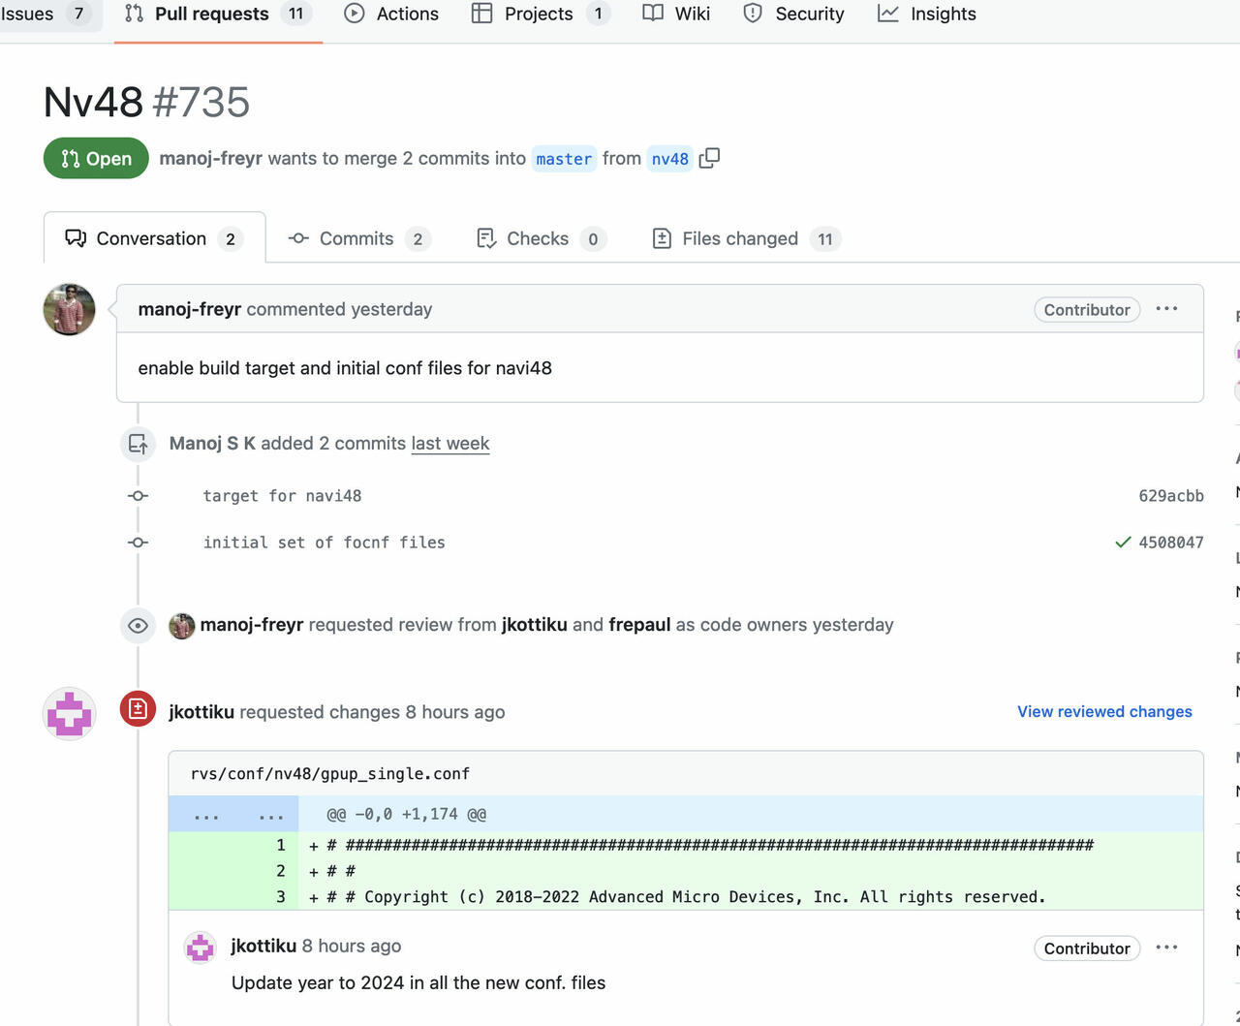Click the small avatar next to review request

(x=182, y=626)
